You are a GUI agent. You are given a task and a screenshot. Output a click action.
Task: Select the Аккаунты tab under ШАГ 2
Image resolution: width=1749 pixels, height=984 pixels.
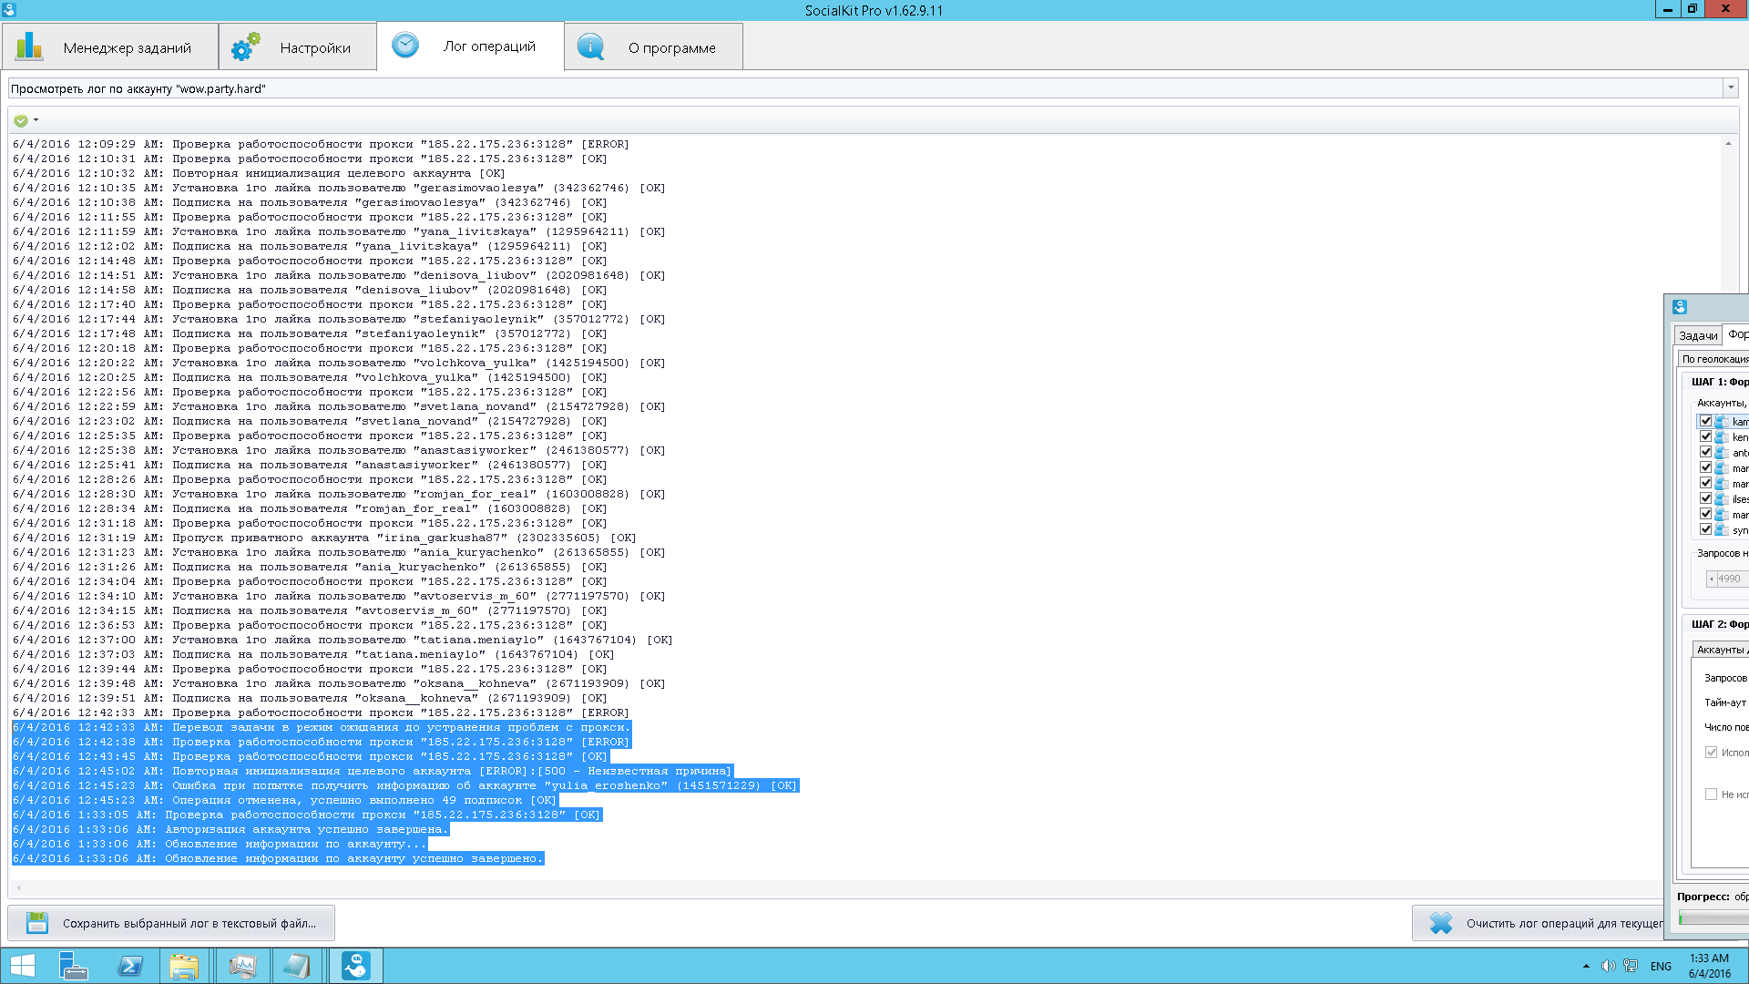click(1720, 650)
